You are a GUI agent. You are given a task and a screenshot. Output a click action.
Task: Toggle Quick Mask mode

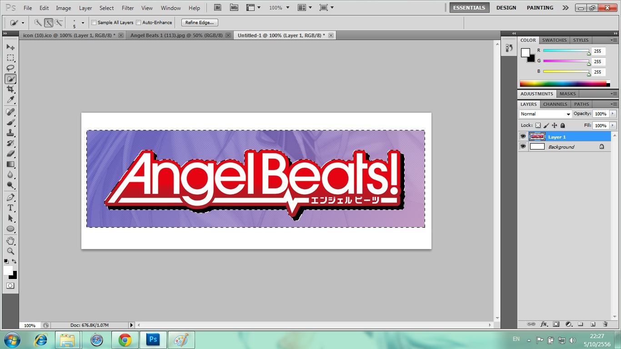click(x=10, y=286)
